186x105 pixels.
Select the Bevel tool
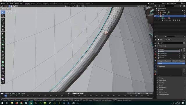[x=3, y=52]
